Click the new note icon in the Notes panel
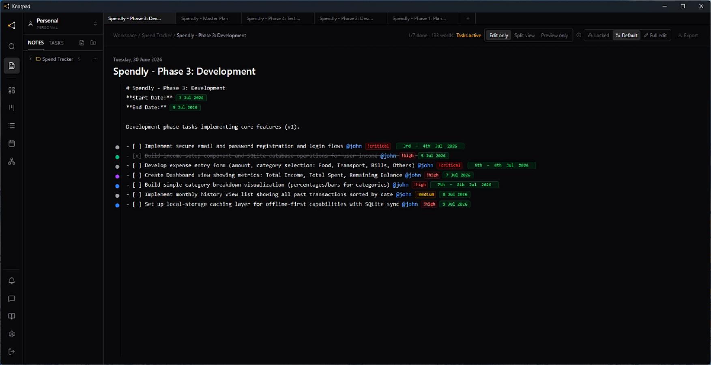This screenshot has height=365, width=711. [82, 43]
